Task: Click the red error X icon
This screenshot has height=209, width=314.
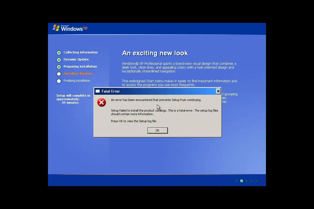Action: (101, 102)
